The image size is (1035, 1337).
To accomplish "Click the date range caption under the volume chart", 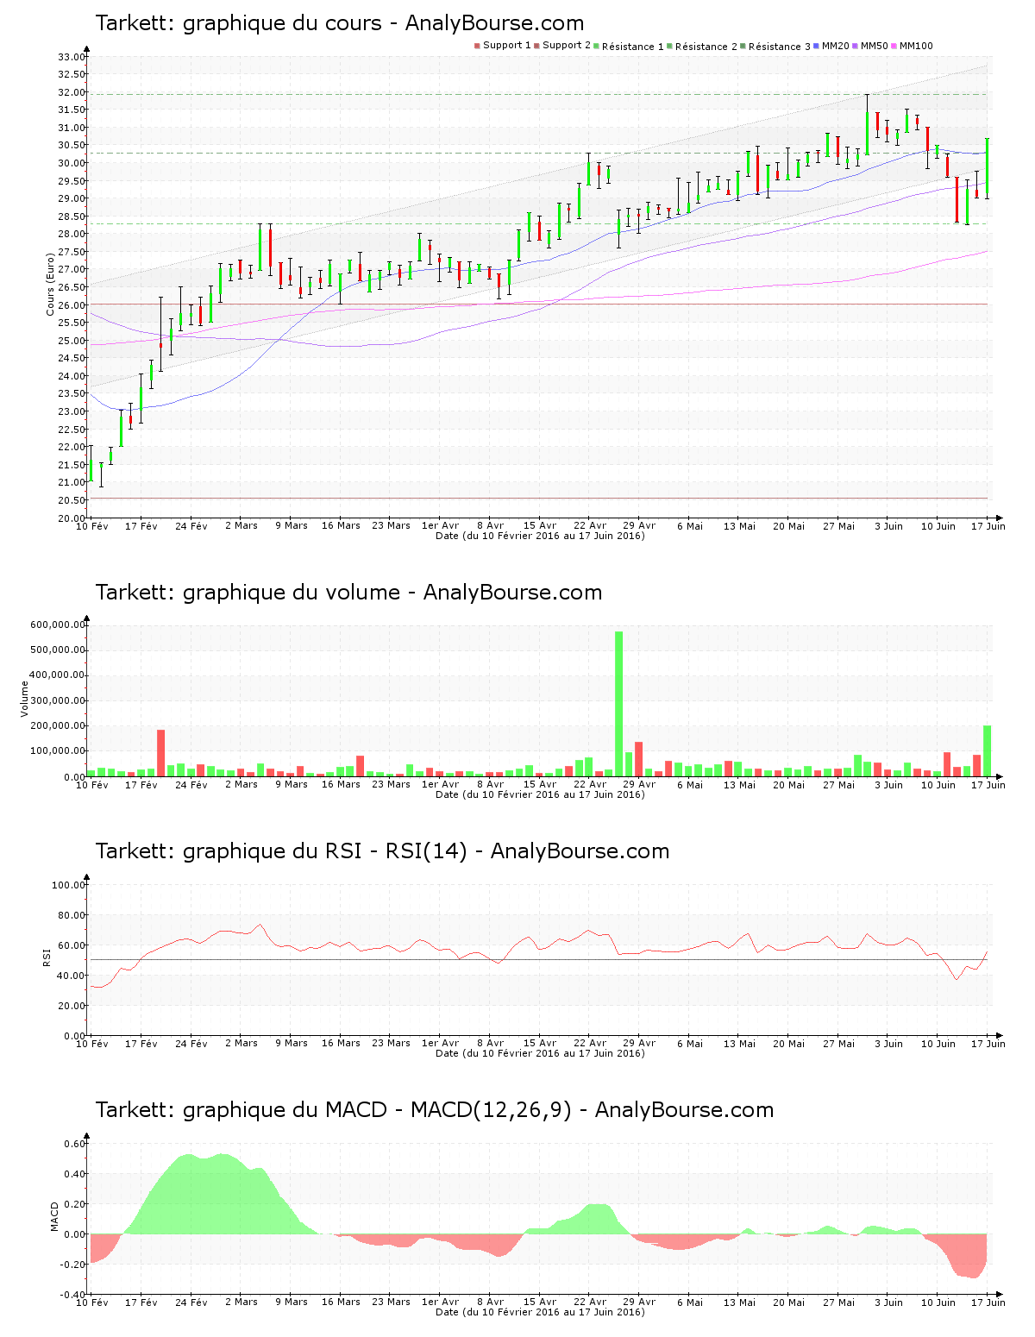I will [540, 794].
